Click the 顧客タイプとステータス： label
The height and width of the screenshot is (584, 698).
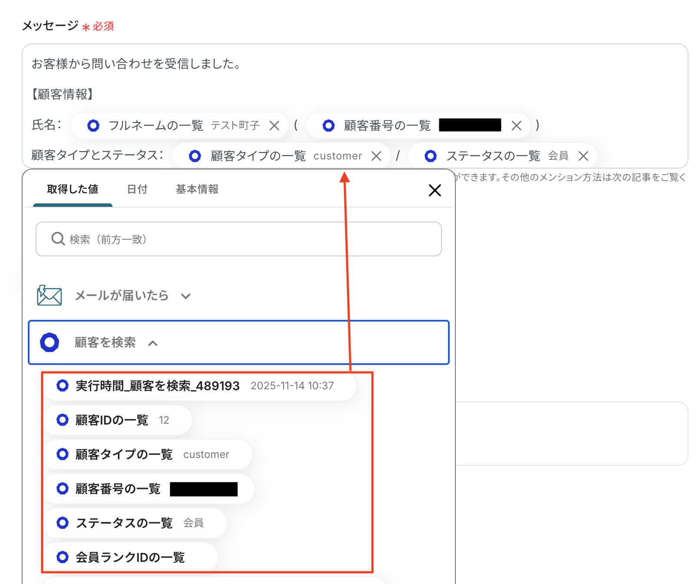(98, 155)
